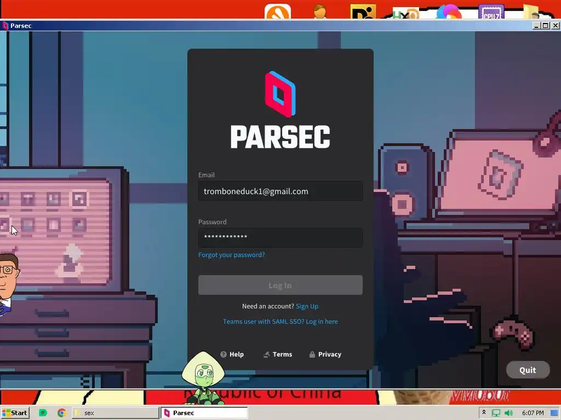
Task: Open the Help link
Action: [232, 354]
